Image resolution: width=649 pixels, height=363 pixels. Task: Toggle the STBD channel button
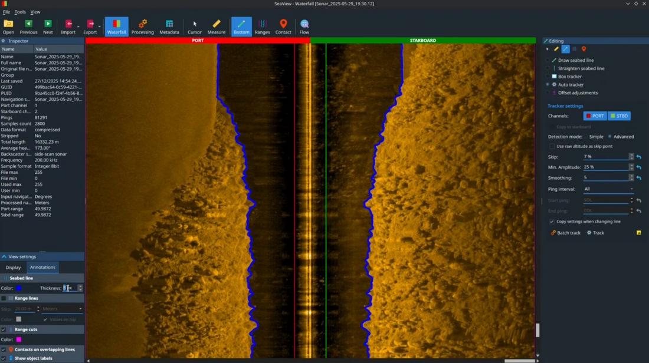point(619,116)
